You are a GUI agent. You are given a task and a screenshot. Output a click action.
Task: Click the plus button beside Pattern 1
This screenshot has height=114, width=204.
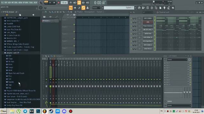135,8
